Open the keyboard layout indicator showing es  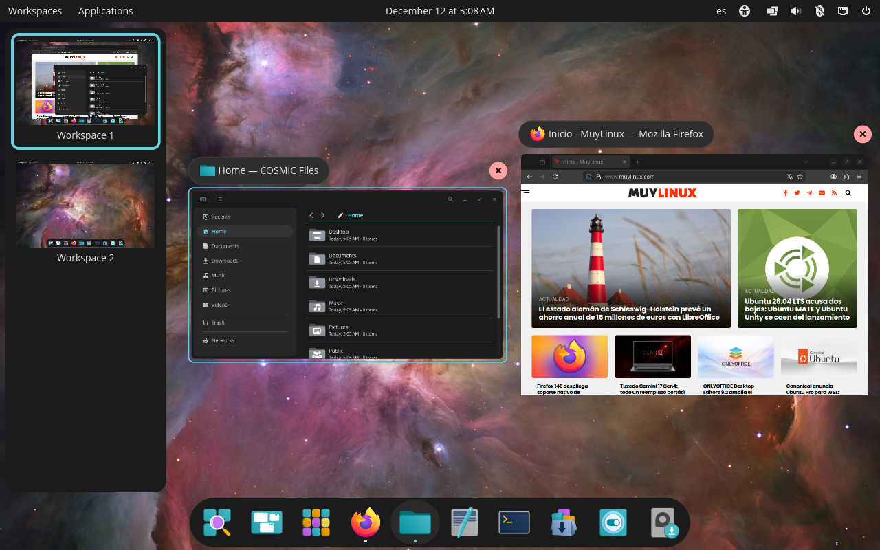(x=721, y=11)
